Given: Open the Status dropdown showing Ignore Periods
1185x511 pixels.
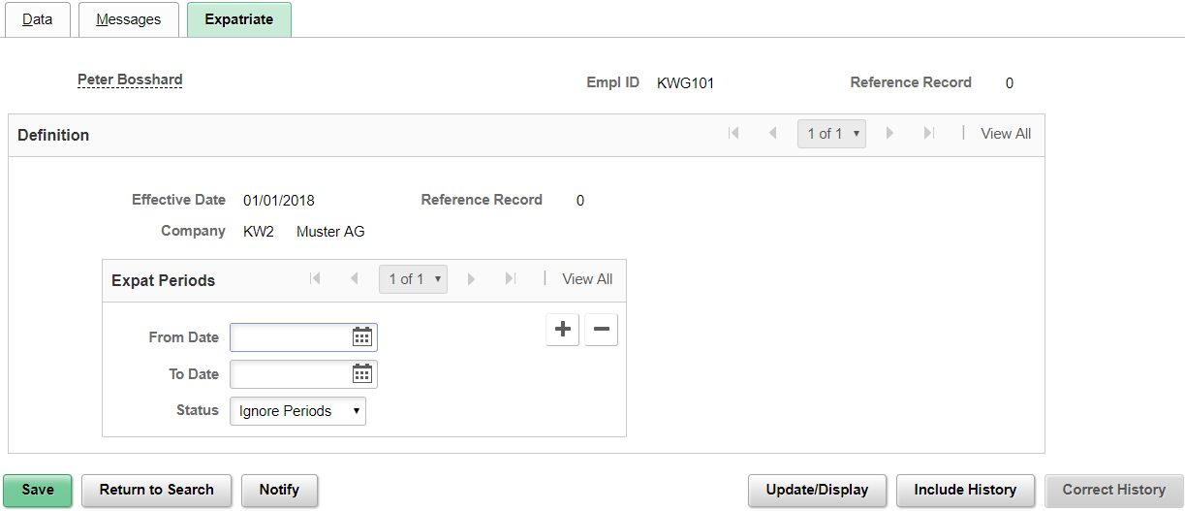Looking at the screenshot, I should tap(297, 411).
